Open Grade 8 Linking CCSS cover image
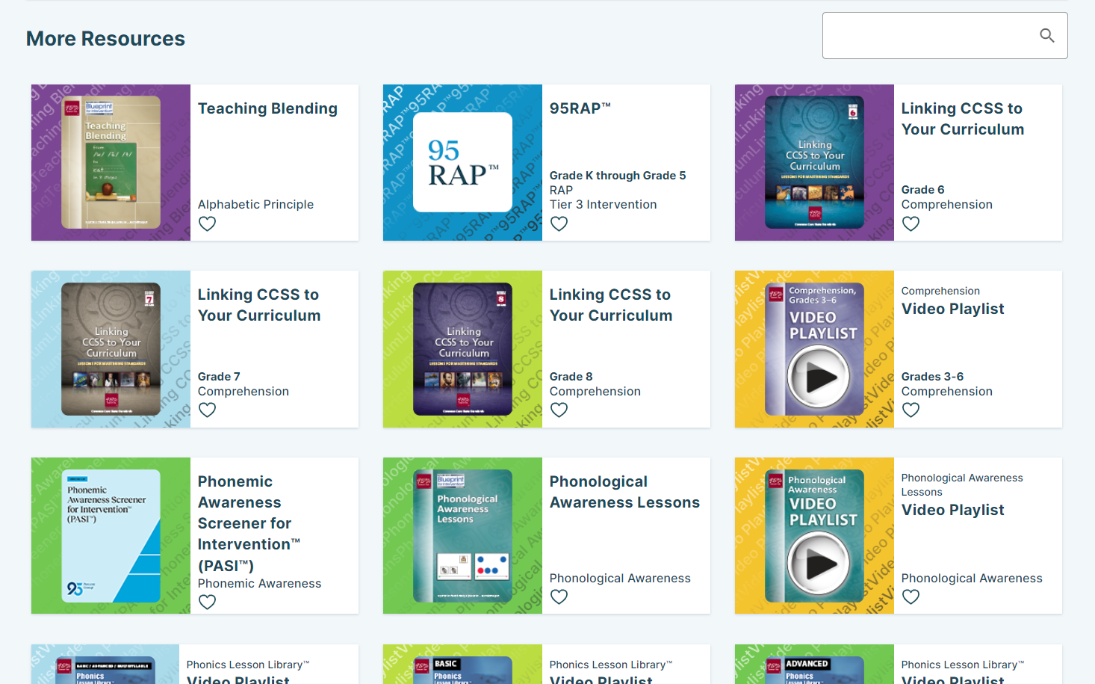The image size is (1095, 684). click(462, 349)
